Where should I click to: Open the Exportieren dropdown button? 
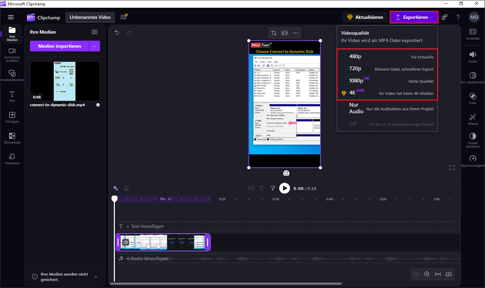(414, 17)
